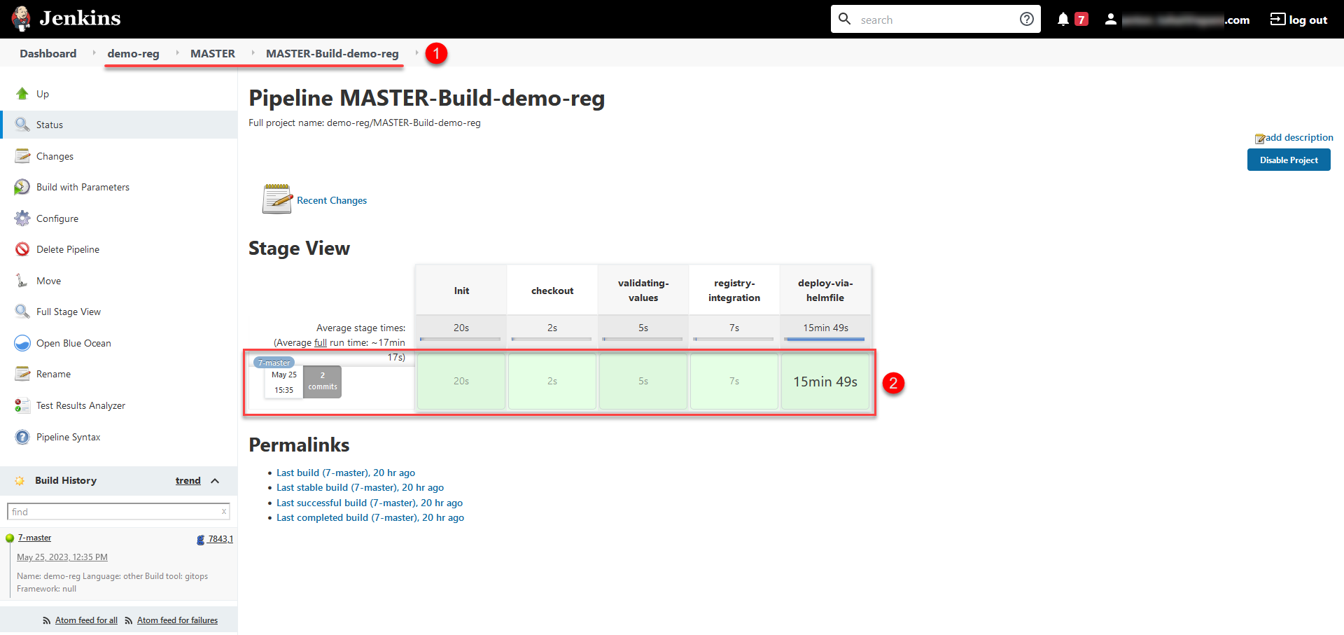Click the 15min 49s deploy-via-helmfile stage cell
The image size is (1344, 635).
click(x=825, y=382)
